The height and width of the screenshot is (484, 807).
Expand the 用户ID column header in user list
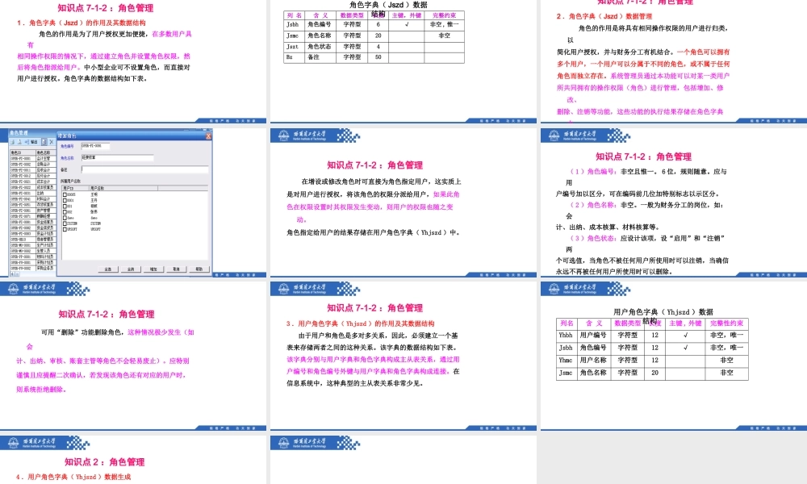[68, 188]
